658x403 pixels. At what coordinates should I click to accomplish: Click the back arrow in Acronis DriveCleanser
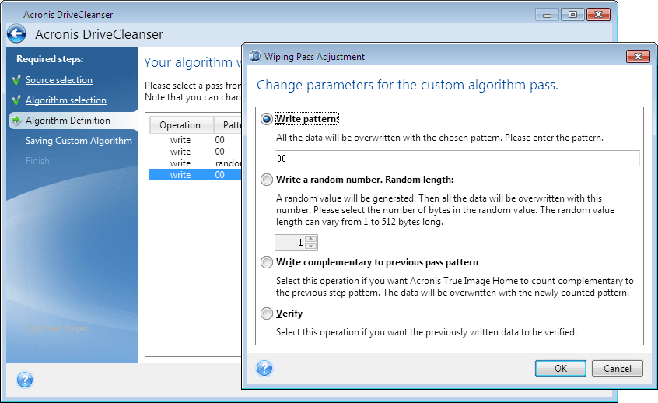tap(16, 33)
